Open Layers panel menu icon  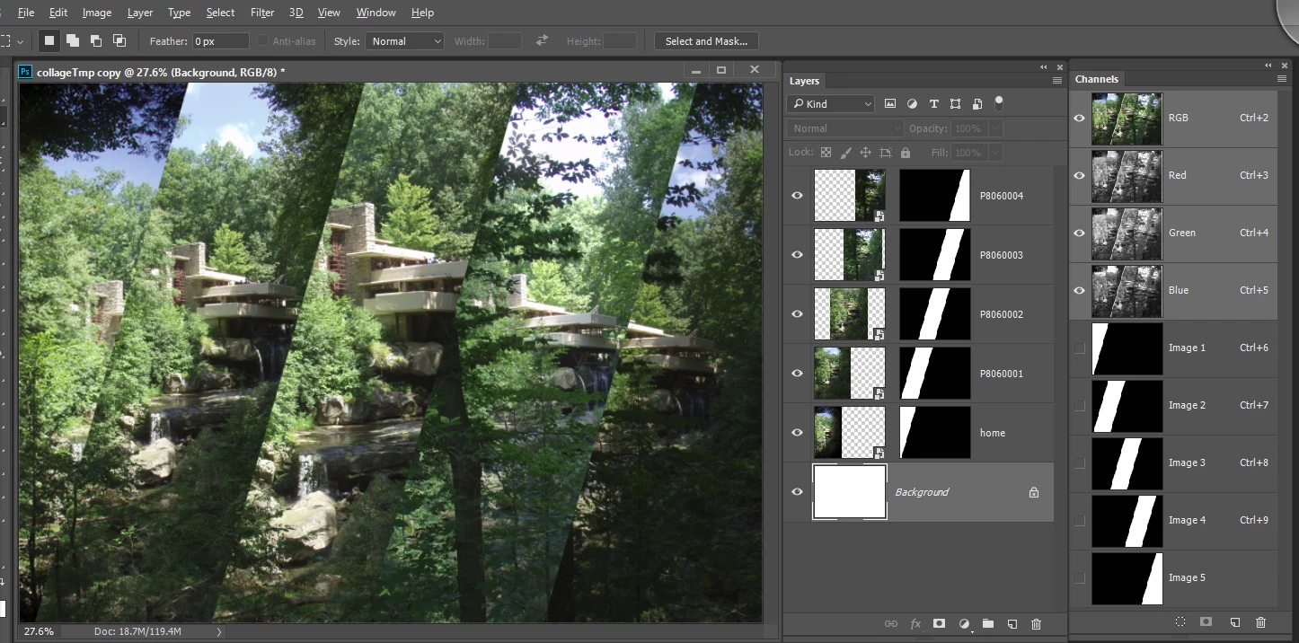pos(1057,81)
